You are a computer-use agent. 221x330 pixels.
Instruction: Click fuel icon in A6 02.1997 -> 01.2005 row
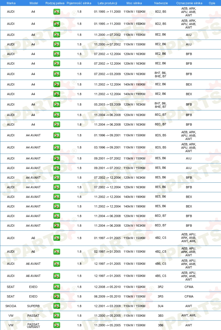tap(57, 252)
